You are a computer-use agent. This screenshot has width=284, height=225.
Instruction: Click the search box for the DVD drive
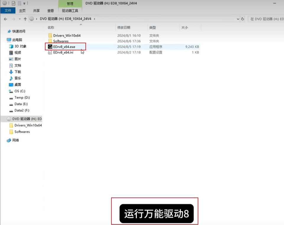click(x=266, y=19)
